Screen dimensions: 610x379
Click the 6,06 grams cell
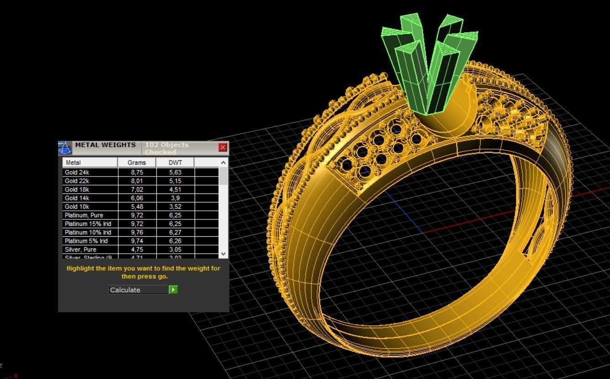(x=137, y=198)
